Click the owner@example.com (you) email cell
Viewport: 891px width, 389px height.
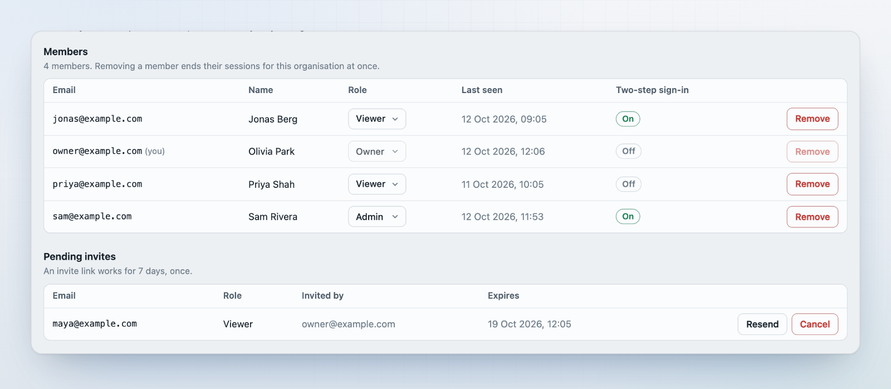point(109,151)
